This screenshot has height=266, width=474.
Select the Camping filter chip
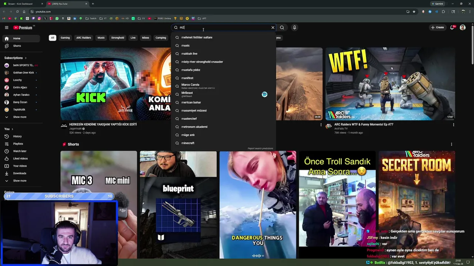[161, 38]
